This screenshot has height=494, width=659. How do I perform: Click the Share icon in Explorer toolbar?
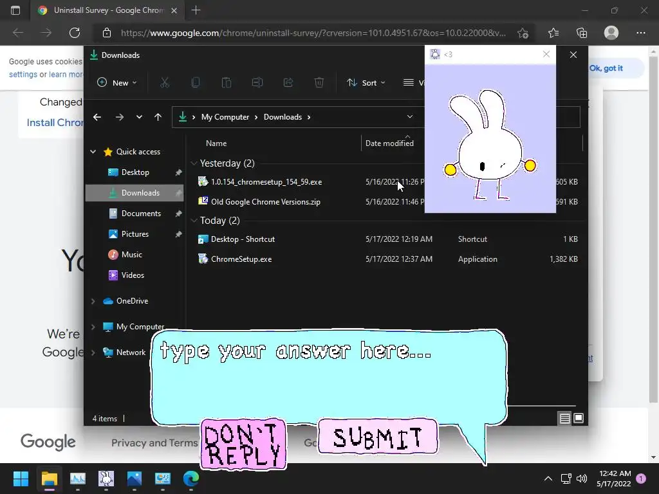coord(288,83)
